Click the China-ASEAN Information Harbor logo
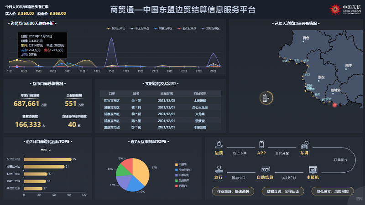The height and width of the screenshot is (205, 365). click(x=345, y=9)
